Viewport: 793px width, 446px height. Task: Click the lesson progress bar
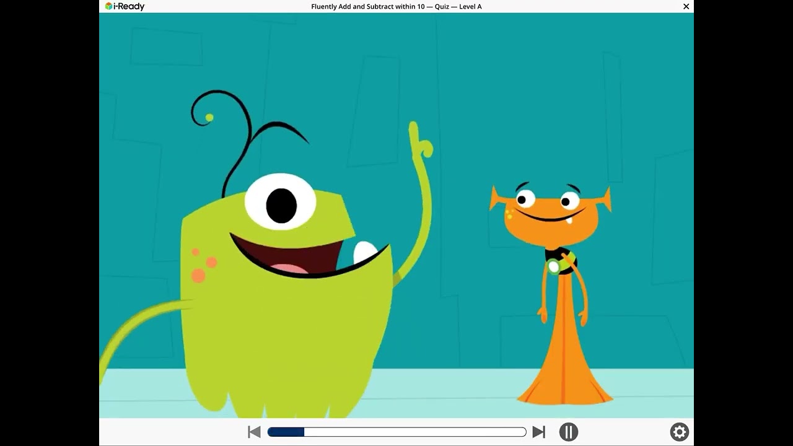click(x=397, y=432)
